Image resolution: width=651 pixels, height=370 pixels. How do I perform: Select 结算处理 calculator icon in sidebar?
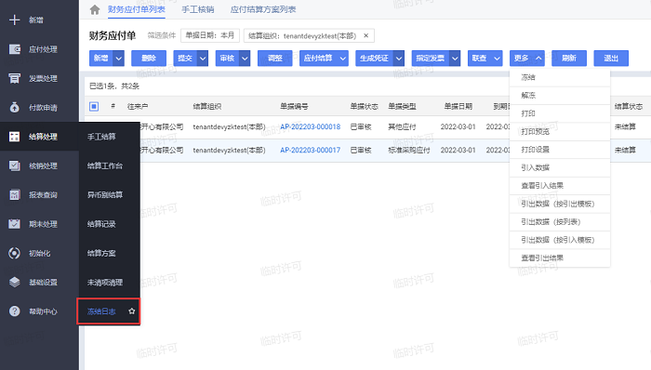click(15, 137)
